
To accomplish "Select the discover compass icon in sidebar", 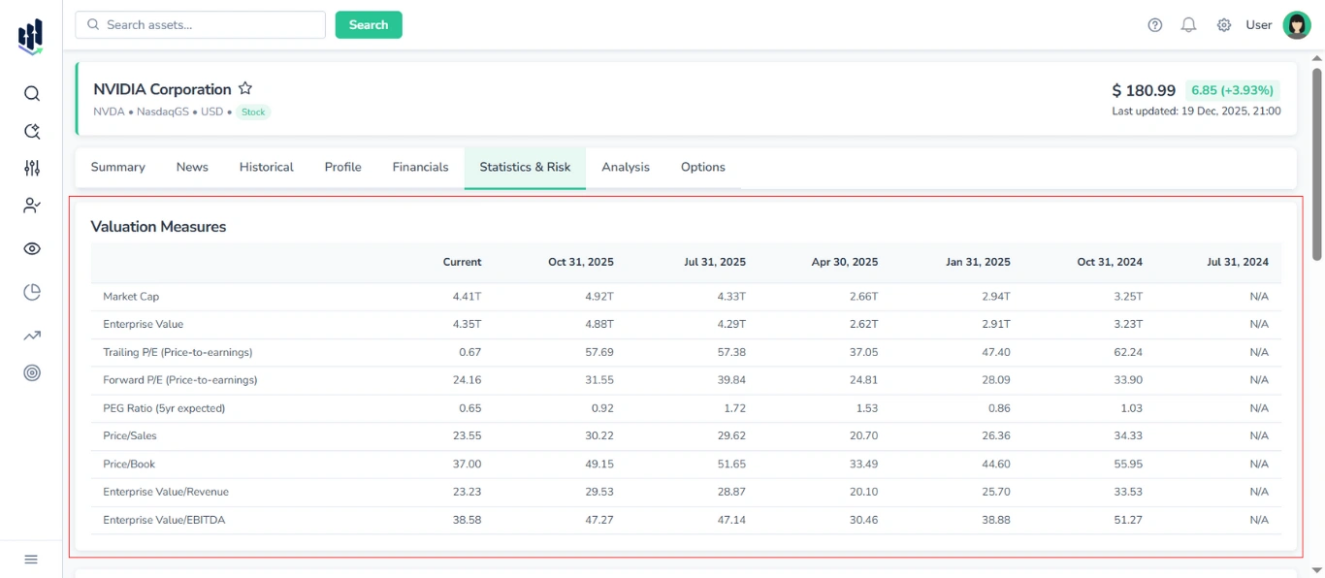I will [x=31, y=130].
